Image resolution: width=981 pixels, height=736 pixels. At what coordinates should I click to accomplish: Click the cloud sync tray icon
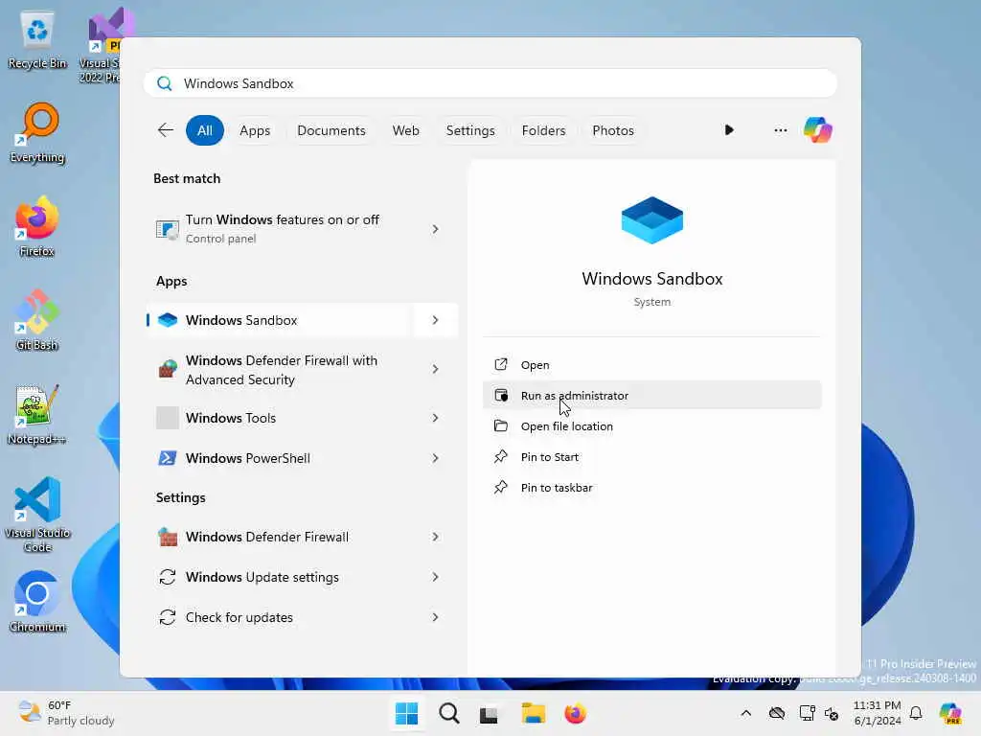click(776, 713)
